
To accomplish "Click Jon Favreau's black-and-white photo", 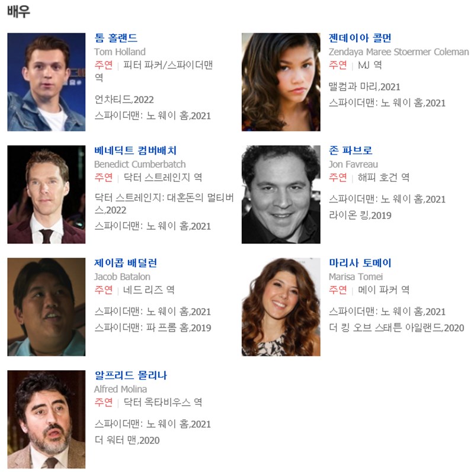I will point(281,194).
